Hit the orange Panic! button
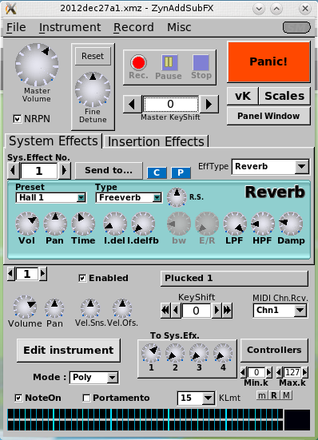 [x=268, y=61]
